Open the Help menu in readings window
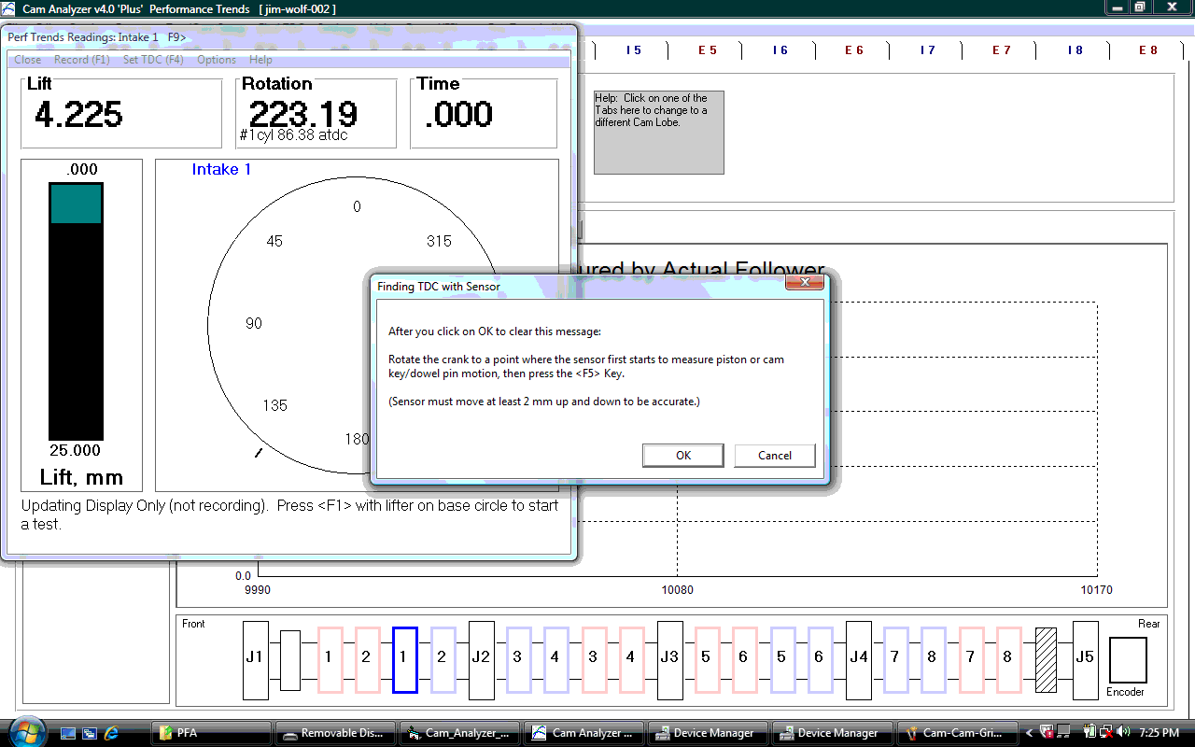The image size is (1195, 747). pyautogui.click(x=261, y=60)
